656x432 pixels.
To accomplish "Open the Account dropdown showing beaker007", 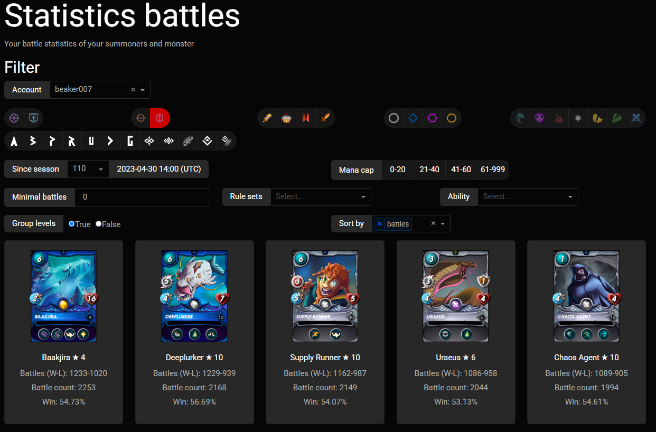I will (100, 90).
